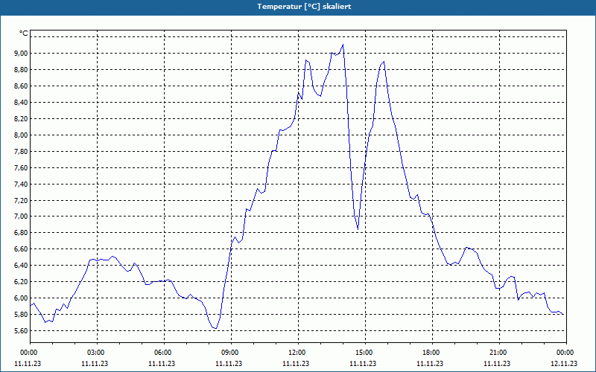Select the 9,00 y-axis value
The image size is (596, 372).
tap(21, 54)
